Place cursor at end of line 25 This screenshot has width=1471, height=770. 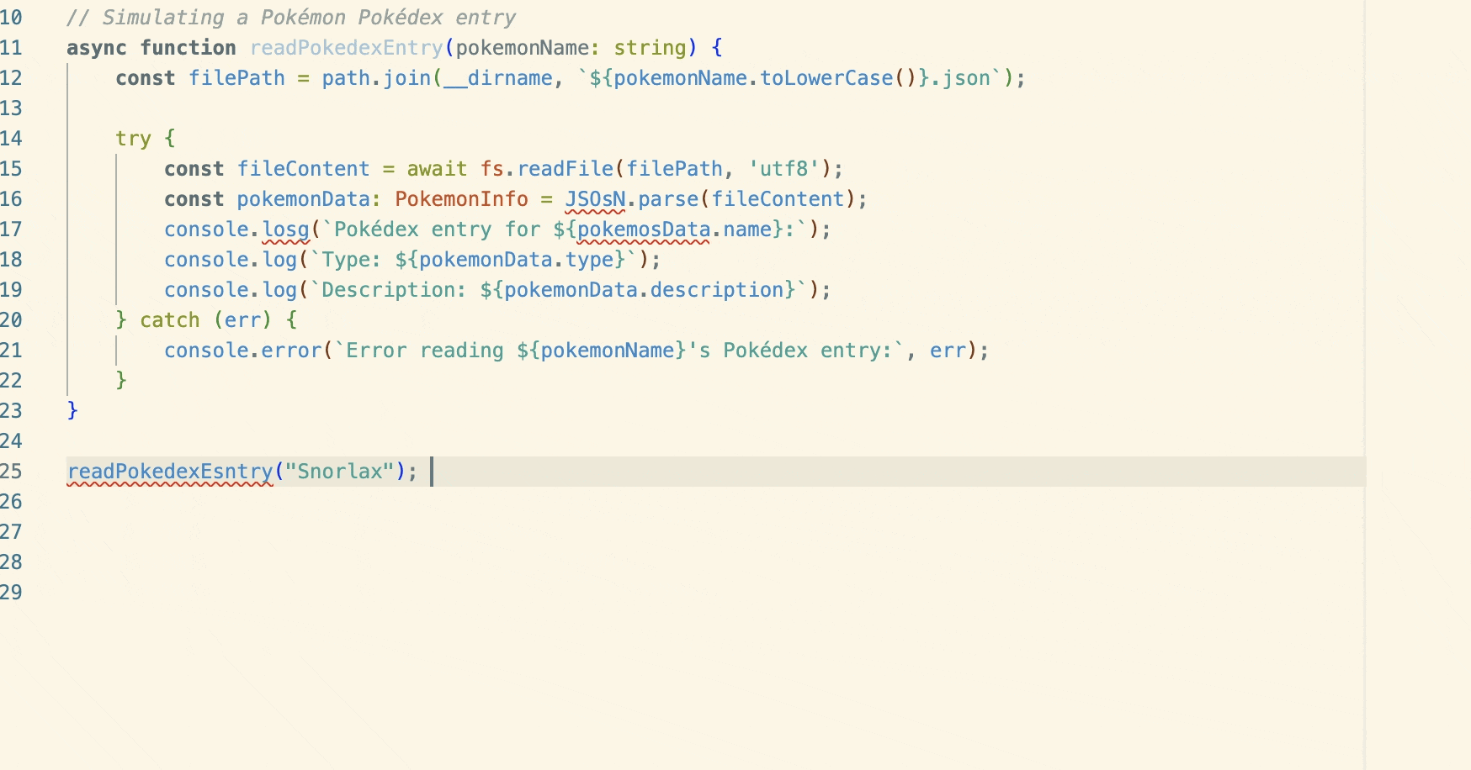(x=432, y=472)
